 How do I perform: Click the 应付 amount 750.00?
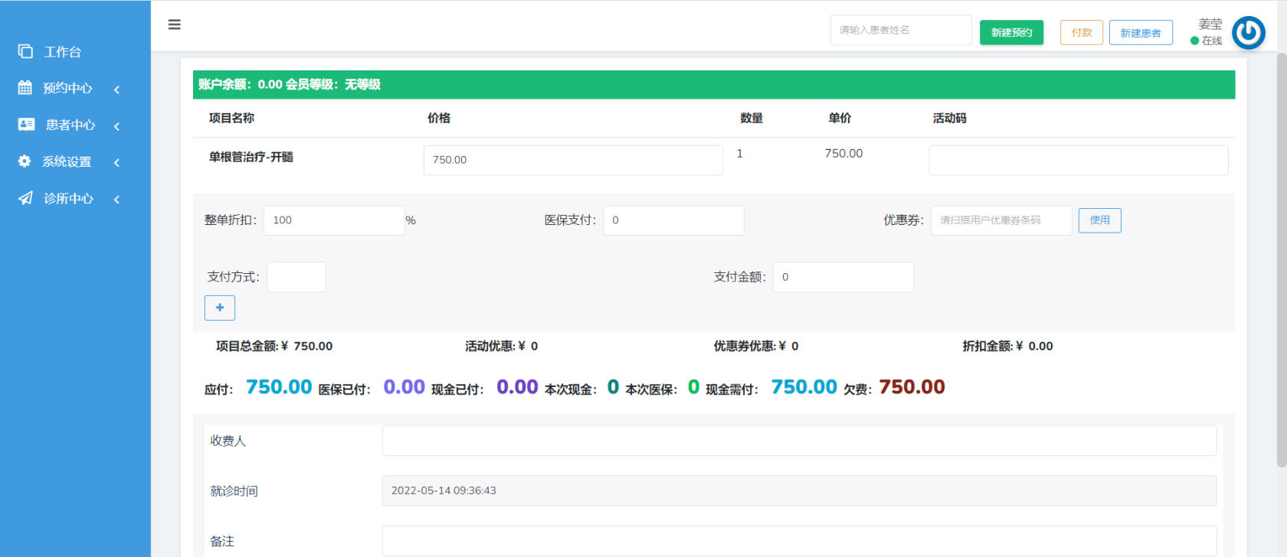click(x=279, y=387)
